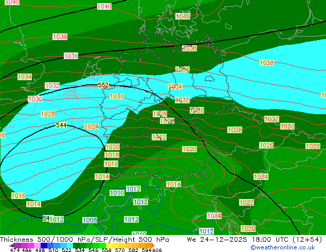This screenshot has width=326, height=252.
Task: Click the 544 height contour label
Action: 61,125
